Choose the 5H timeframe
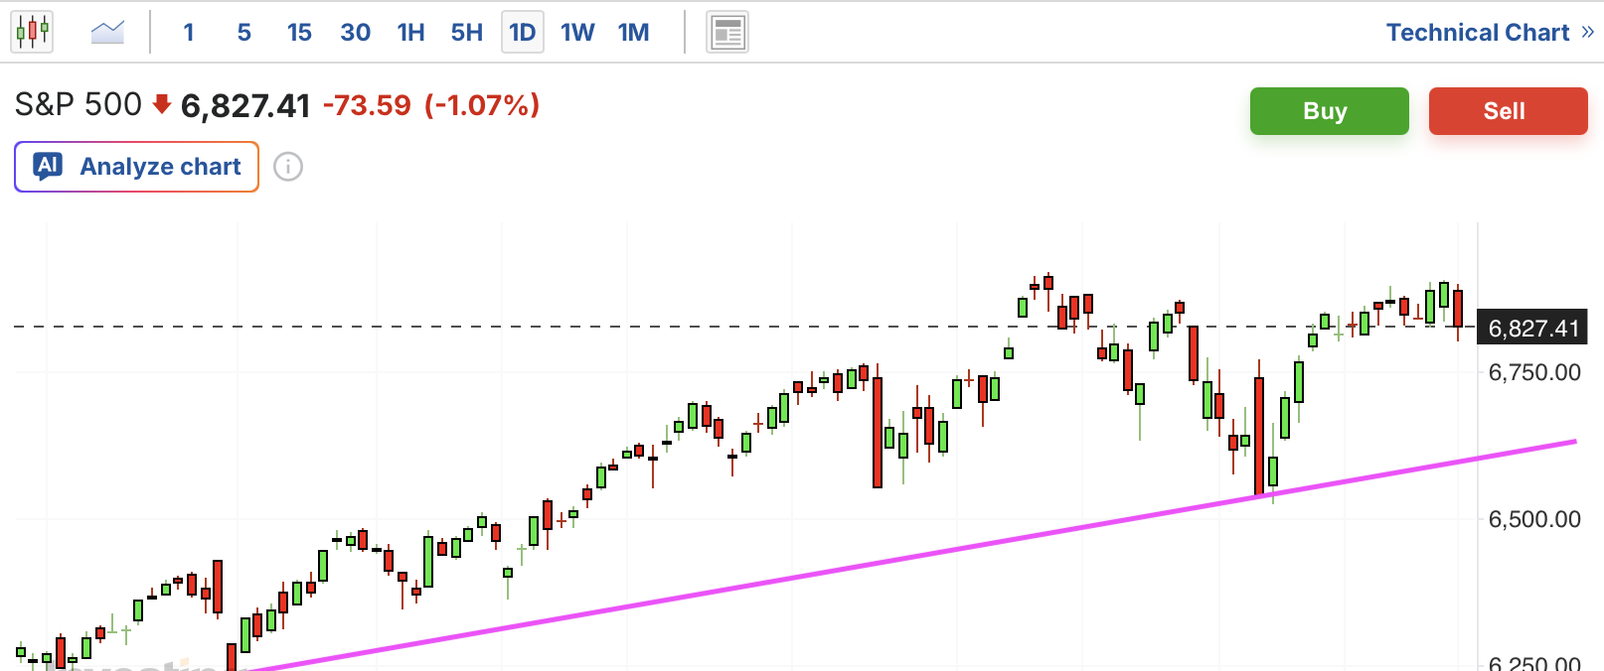This screenshot has height=671, width=1604. tap(466, 33)
